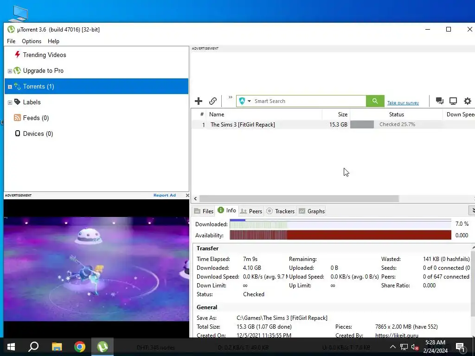Open the notification center icon

pos(460,347)
